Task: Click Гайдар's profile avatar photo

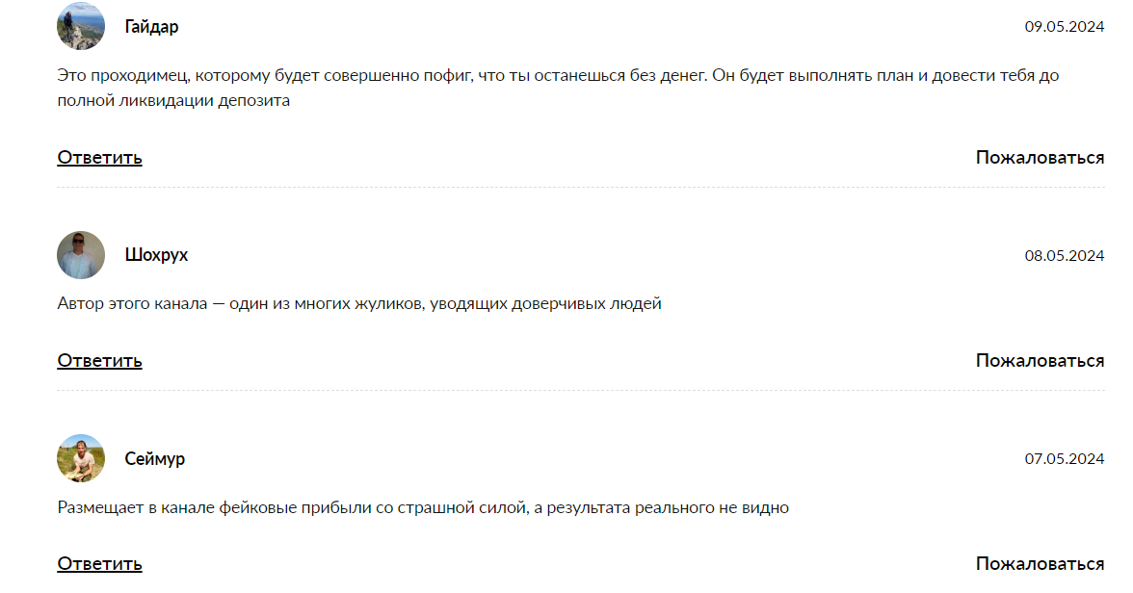Action: tap(81, 26)
